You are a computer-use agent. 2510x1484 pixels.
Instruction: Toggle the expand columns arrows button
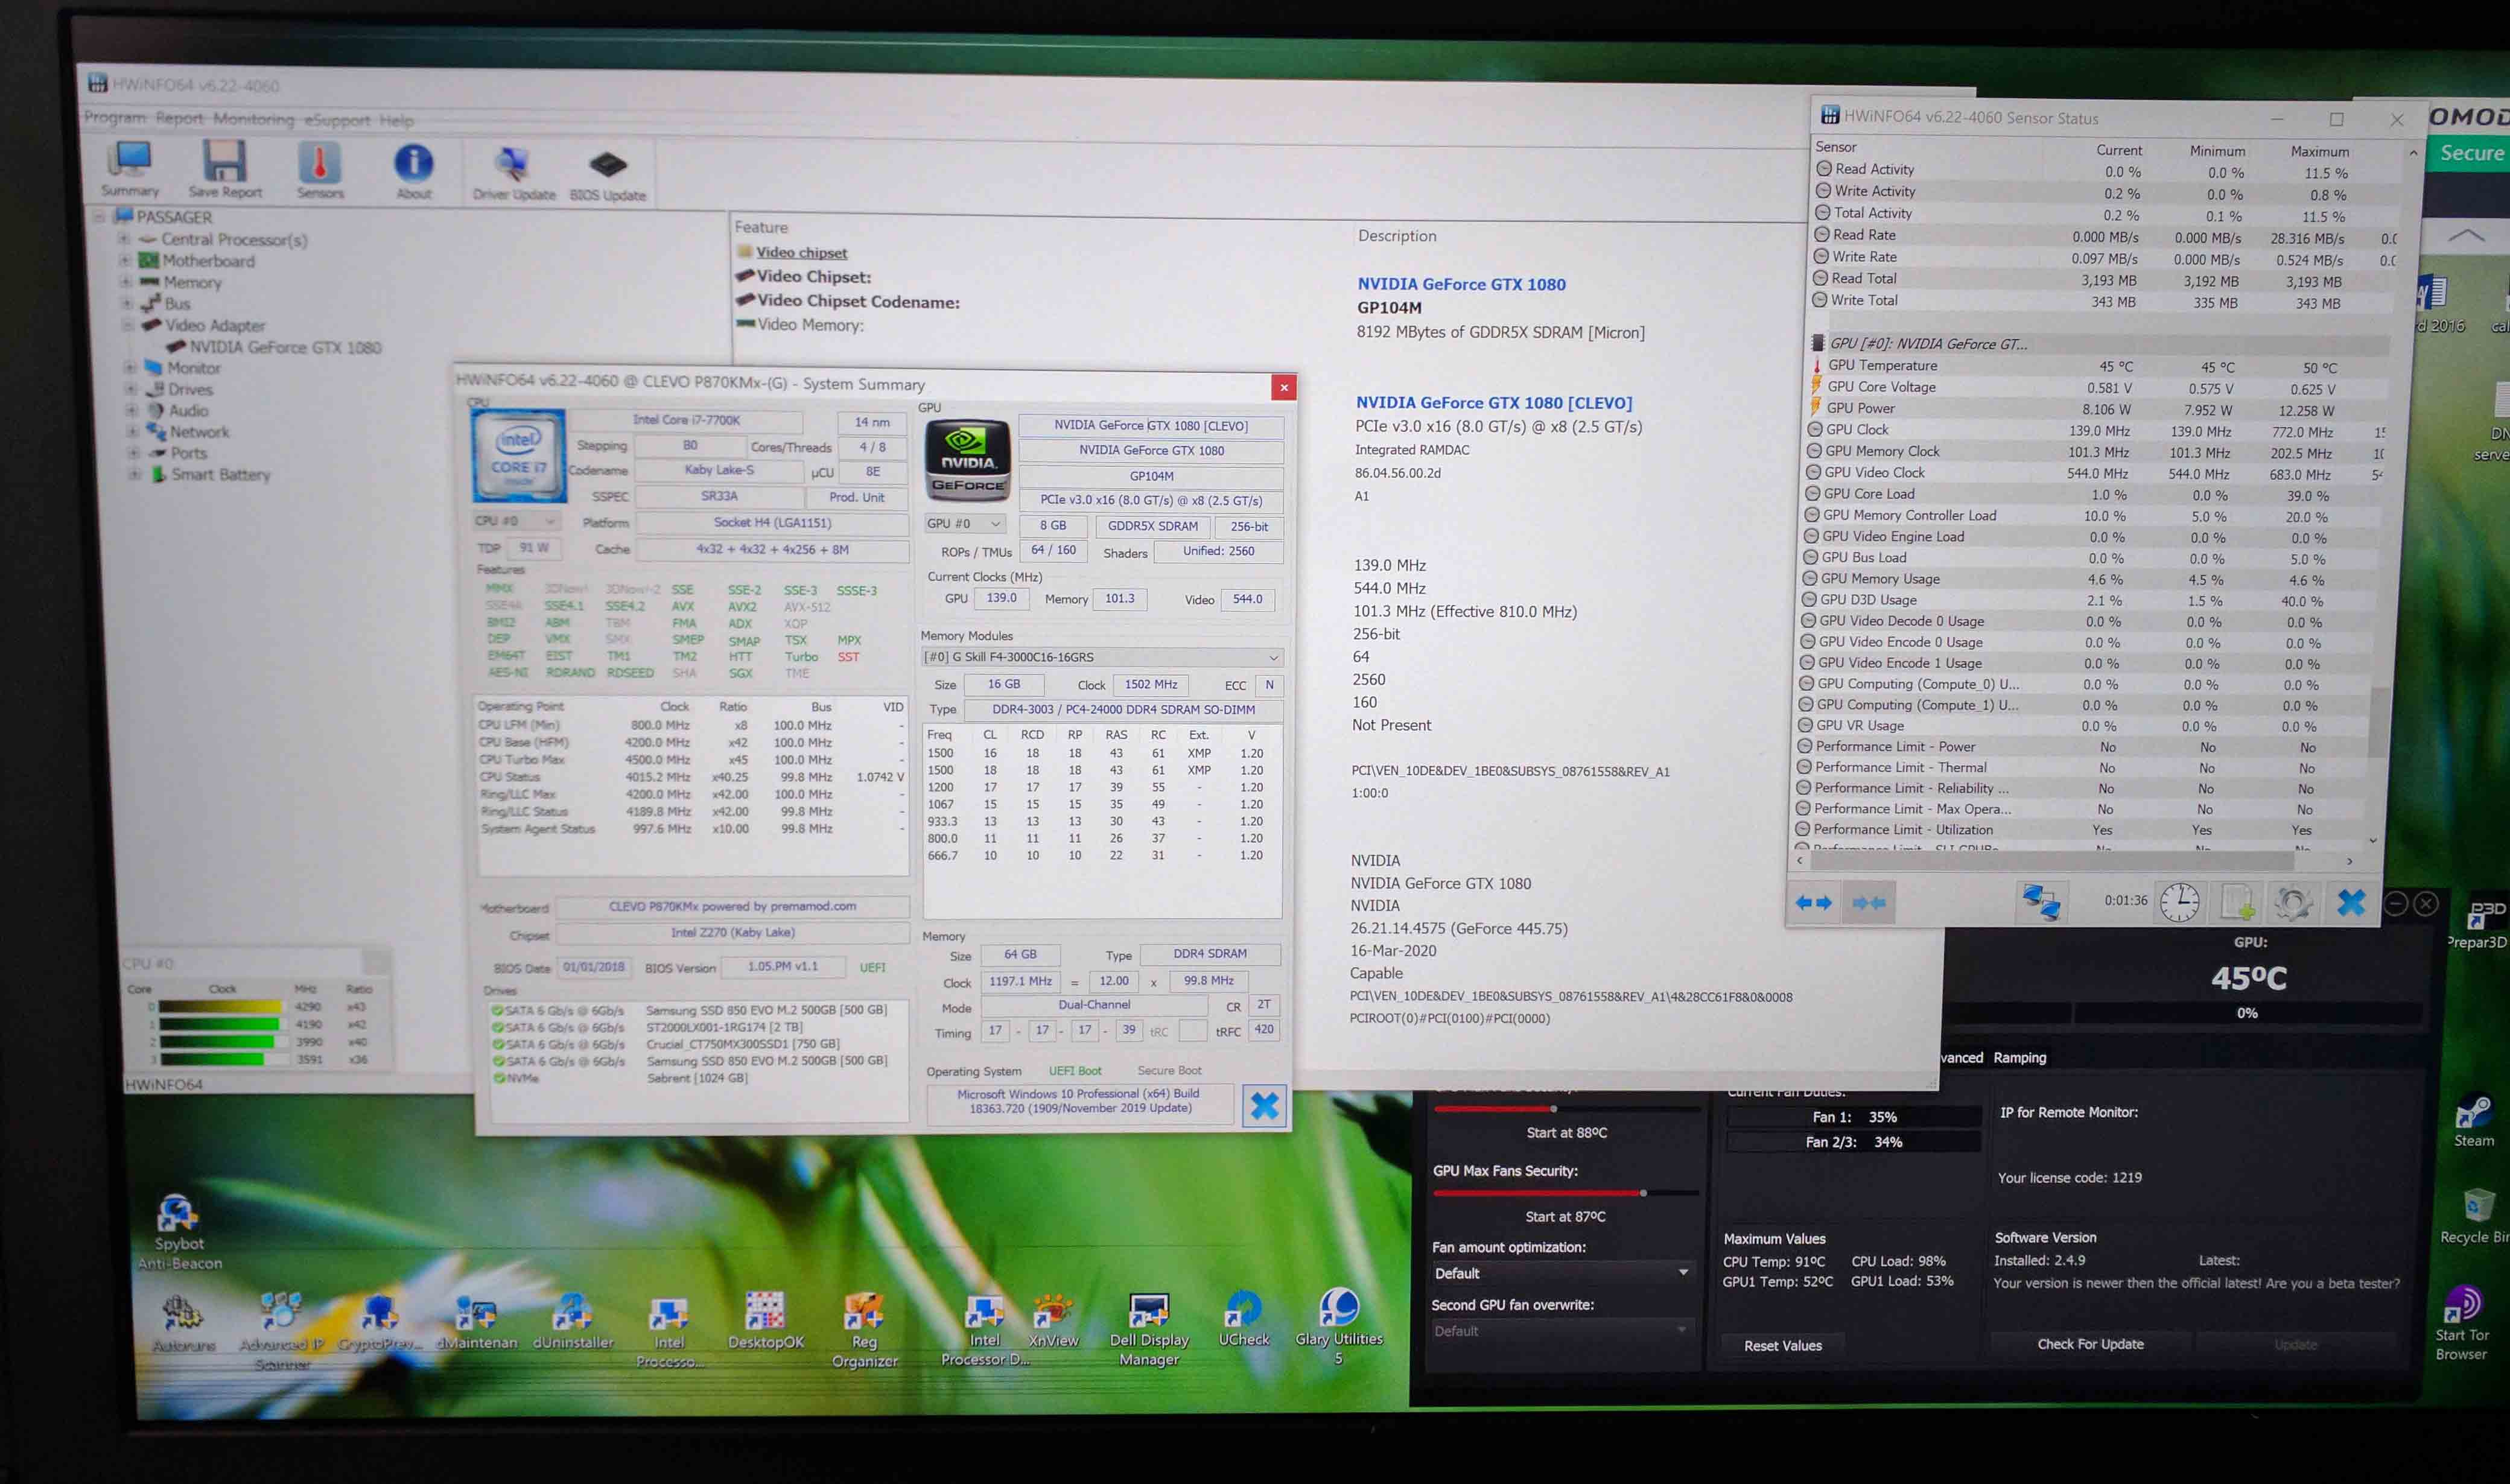pos(1813,903)
